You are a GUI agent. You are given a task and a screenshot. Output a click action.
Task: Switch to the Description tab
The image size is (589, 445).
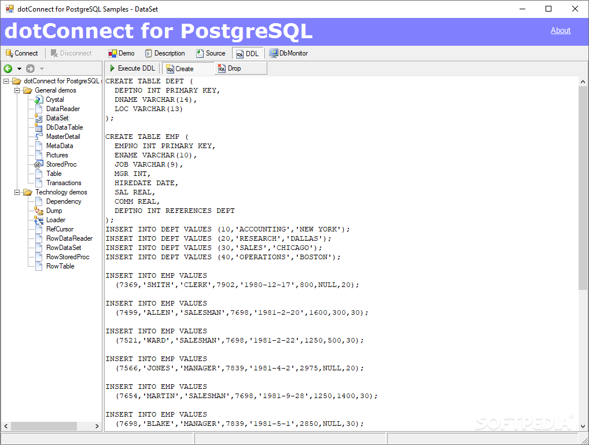pyautogui.click(x=165, y=53)
